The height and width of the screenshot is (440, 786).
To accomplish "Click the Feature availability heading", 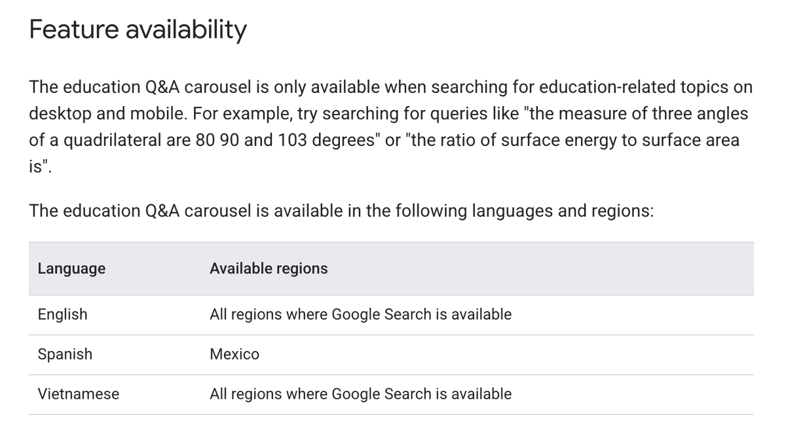I will point(138,30).
